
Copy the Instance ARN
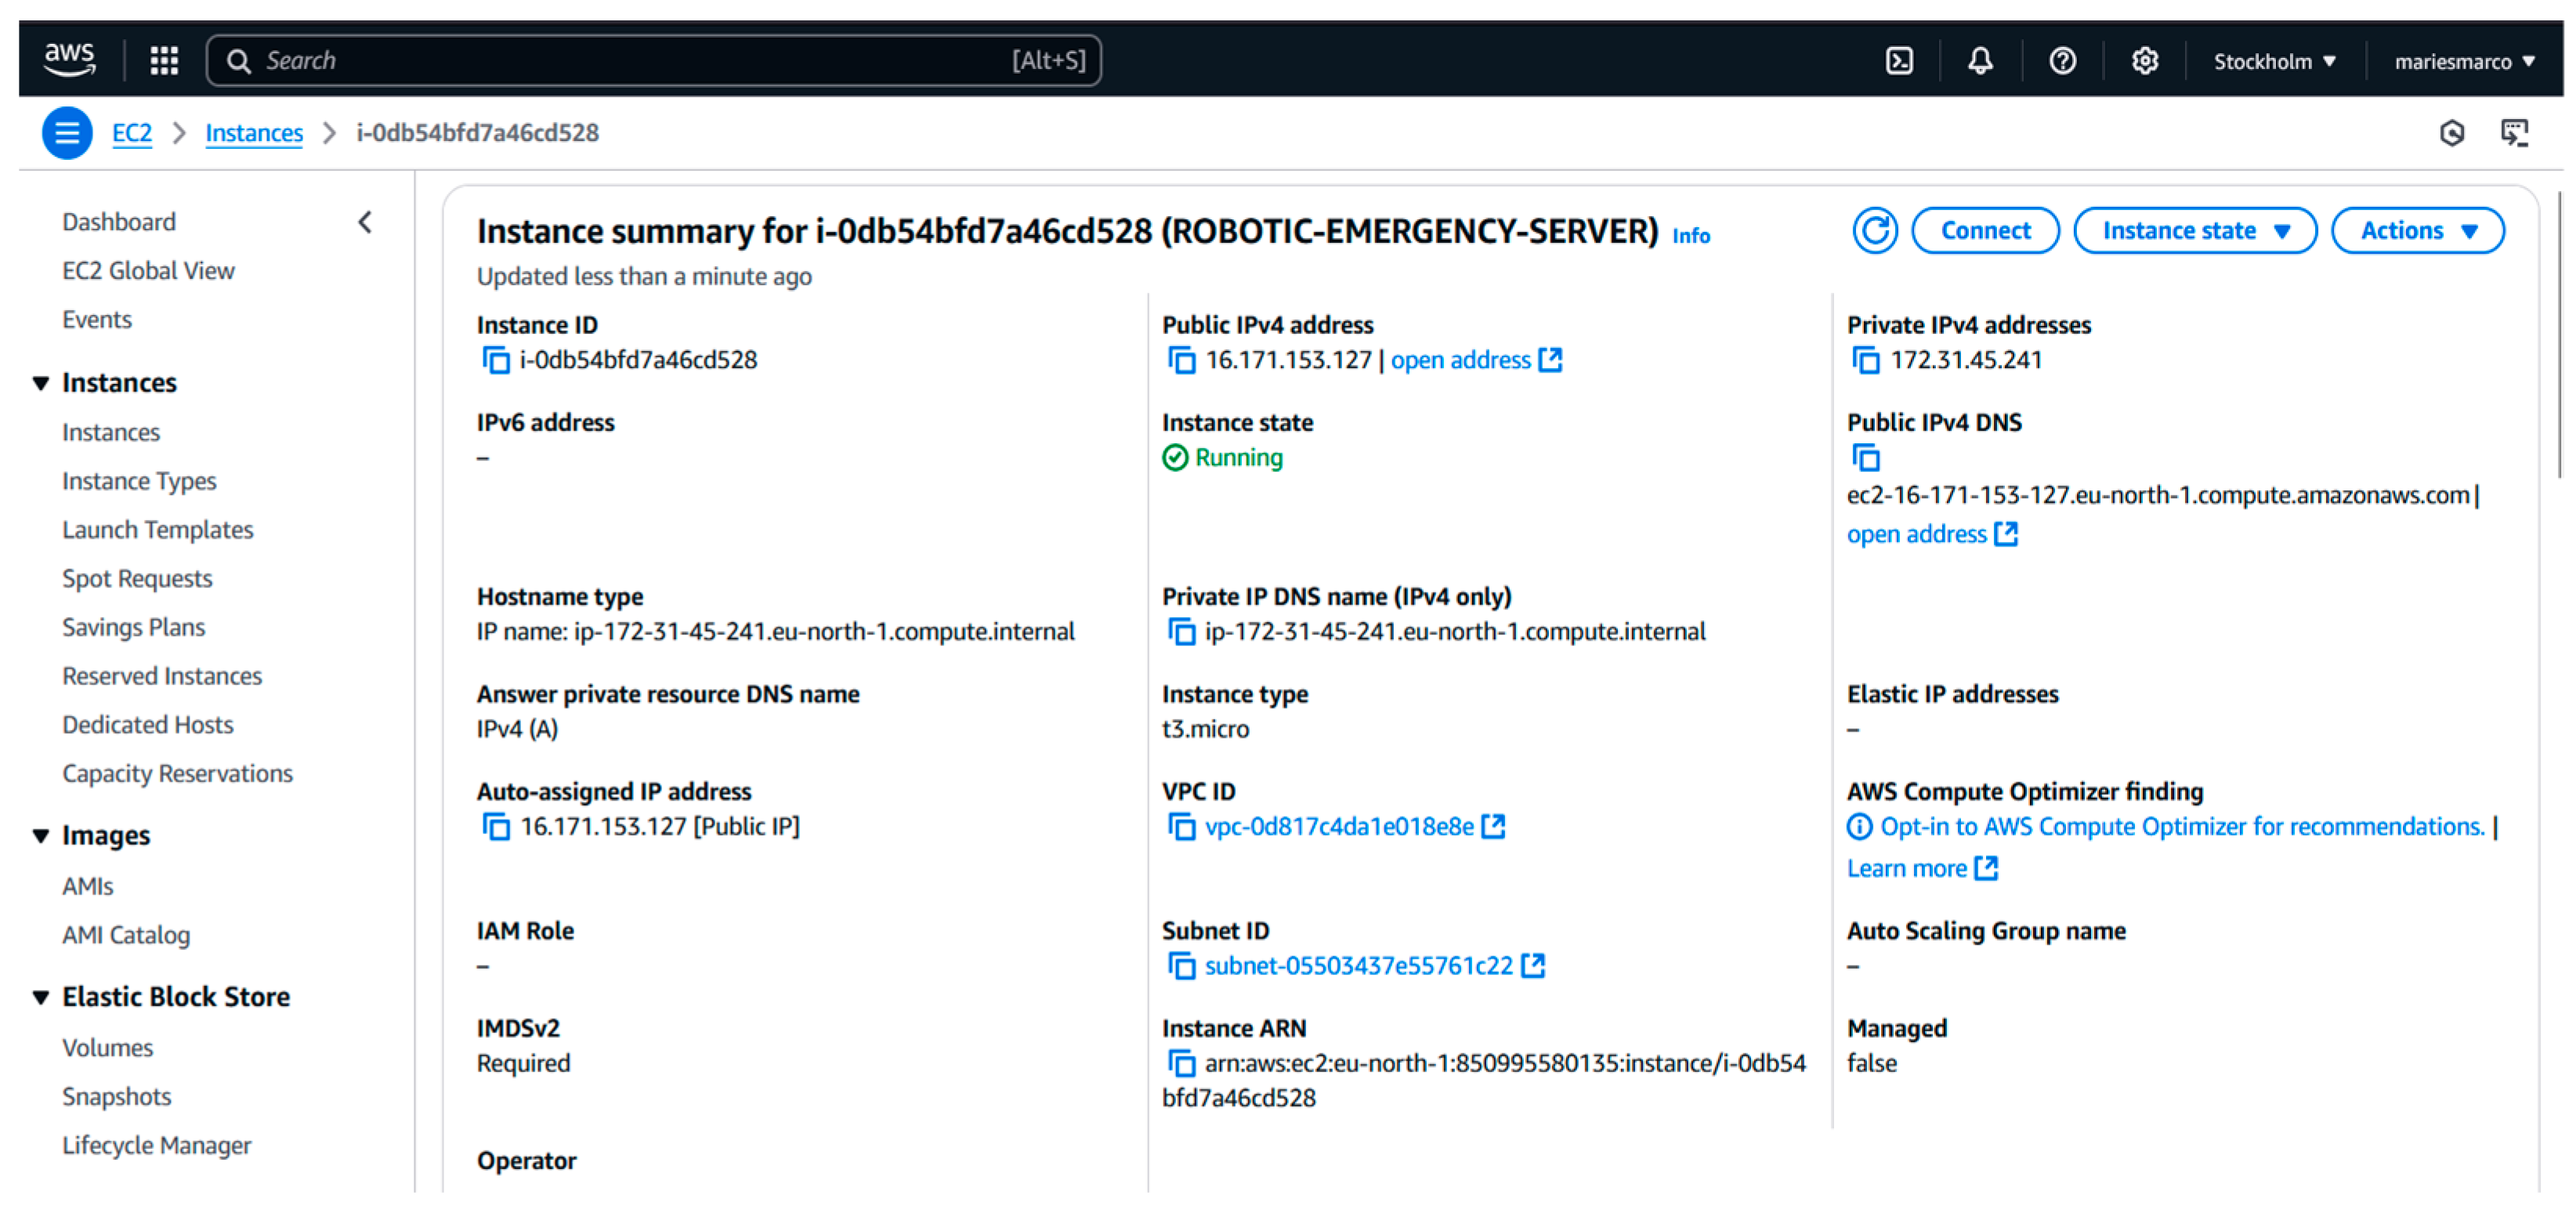[x=1181, y=1064]
